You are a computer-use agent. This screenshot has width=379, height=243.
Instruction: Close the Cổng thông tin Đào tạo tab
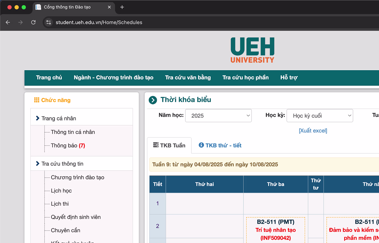(x=109, y=7)
